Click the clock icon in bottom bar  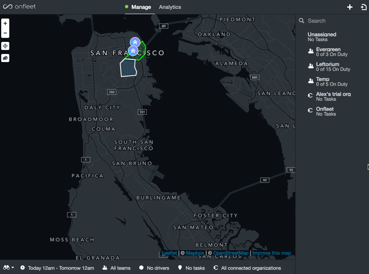pyautogui.click(x=23, y=268)
